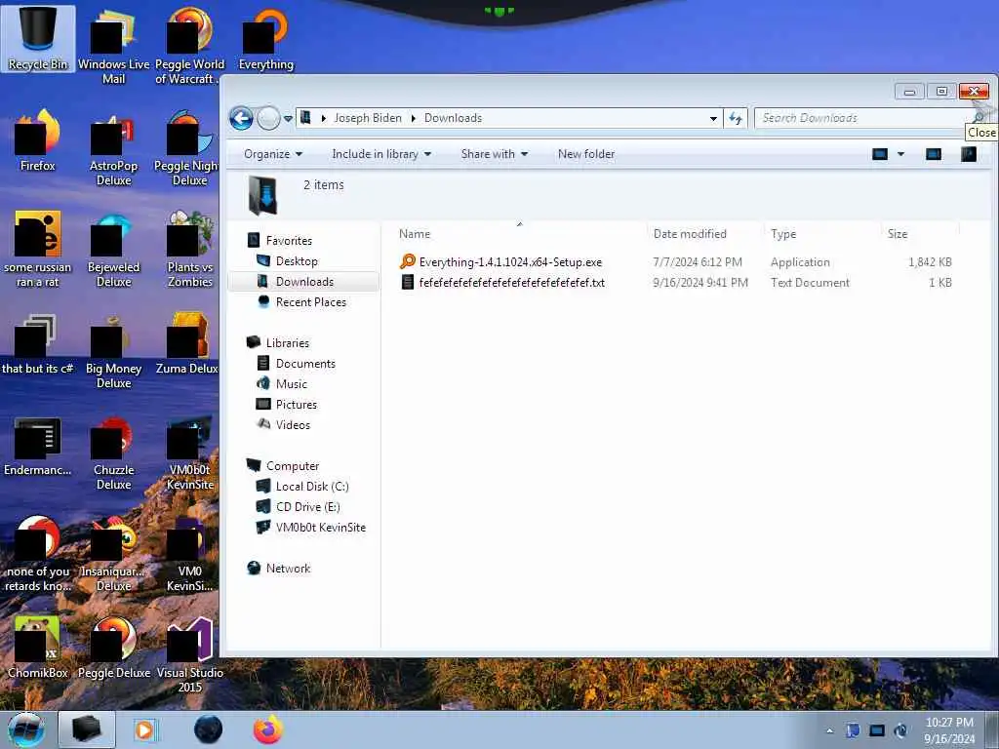
Task: Go back with the Explorer back arrow
Action: click(241, 118)
